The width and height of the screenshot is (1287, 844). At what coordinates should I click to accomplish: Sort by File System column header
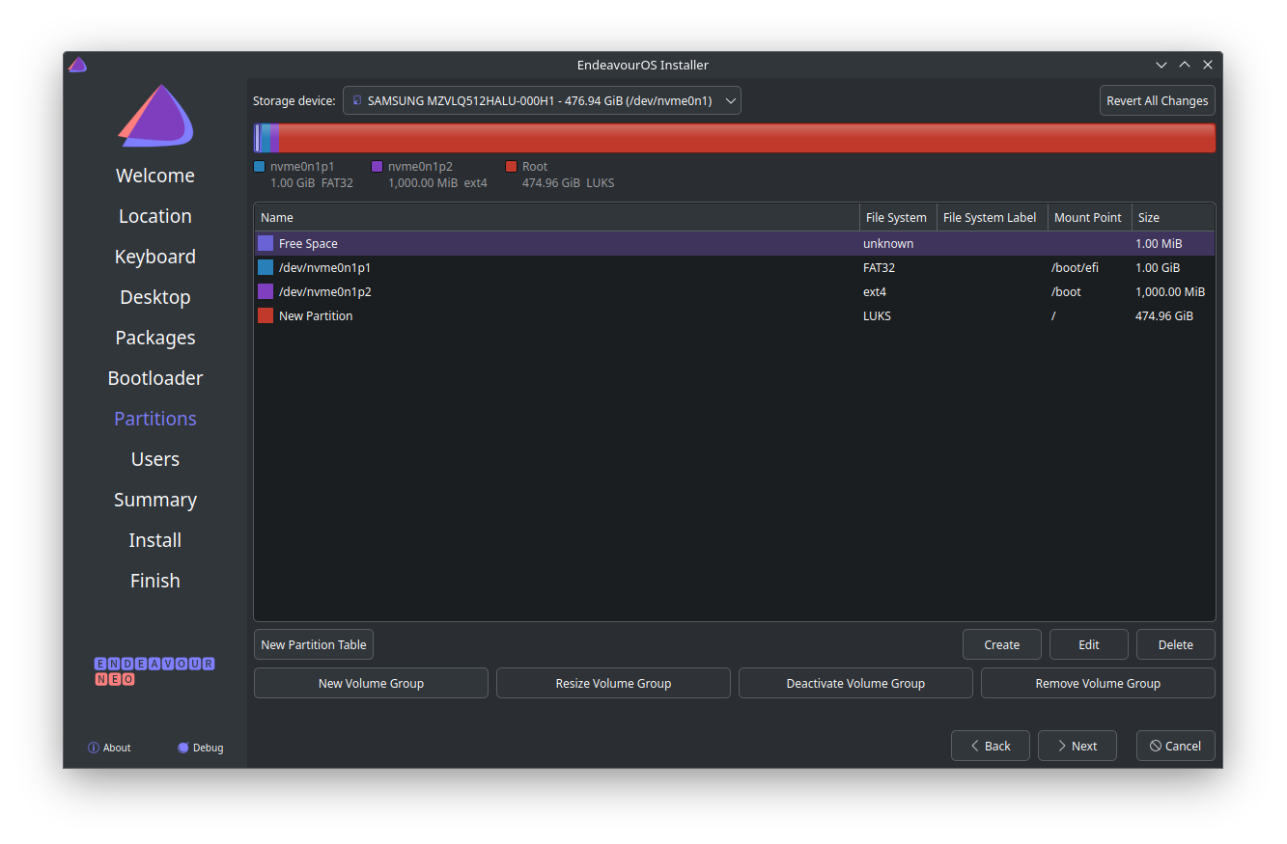[x=898, y=217]
